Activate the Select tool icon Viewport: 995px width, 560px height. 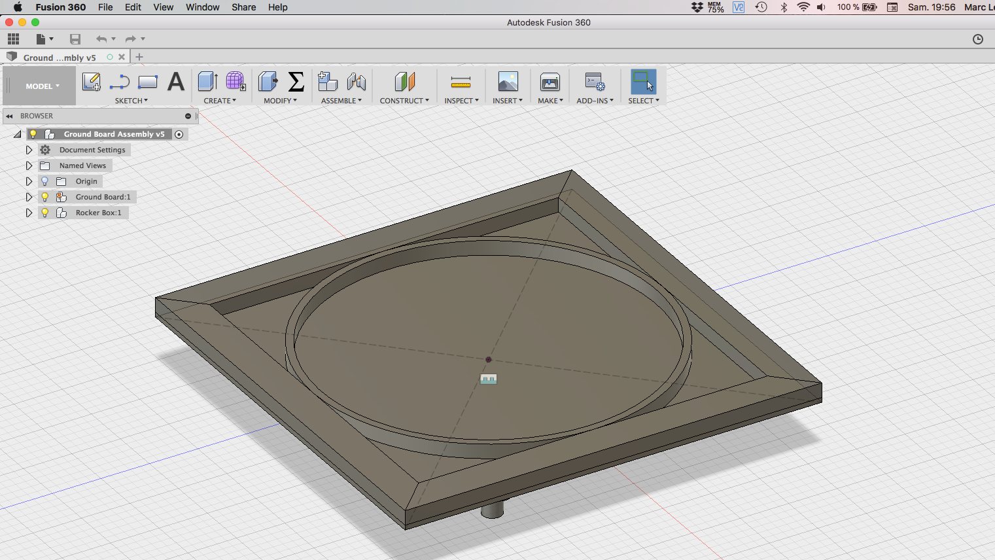click(643, 82)
